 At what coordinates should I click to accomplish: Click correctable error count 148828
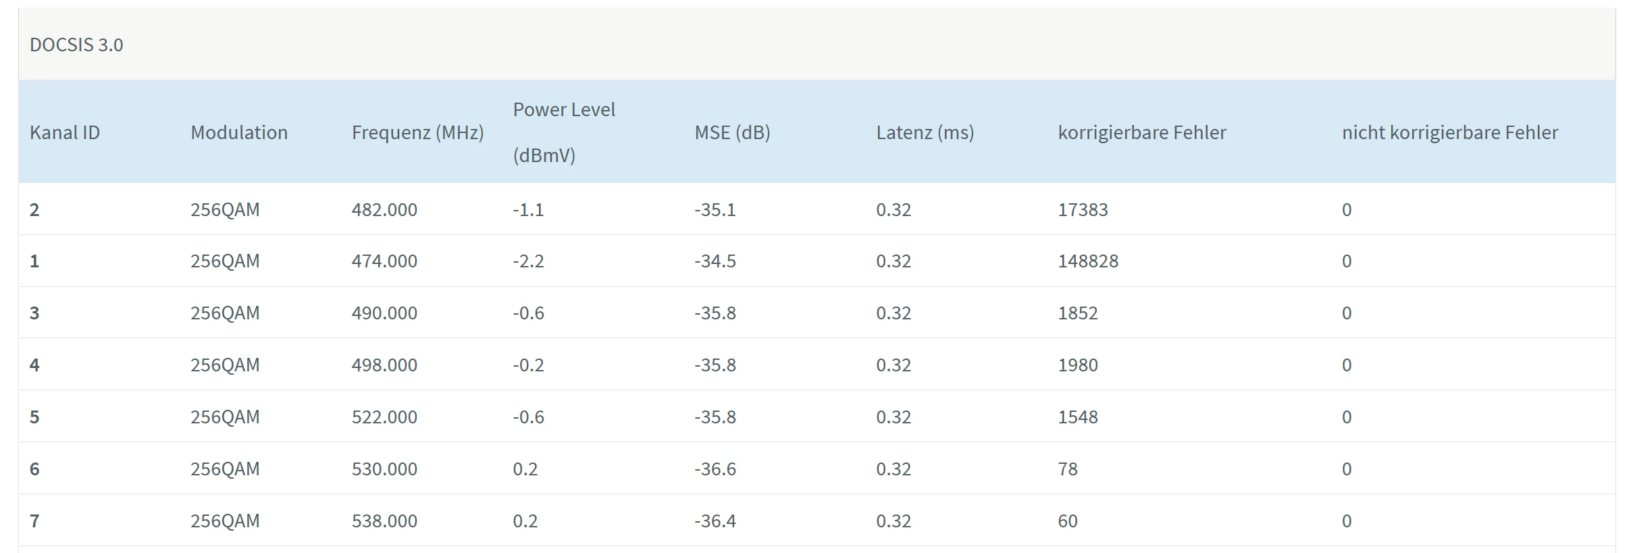(1088, 261)
